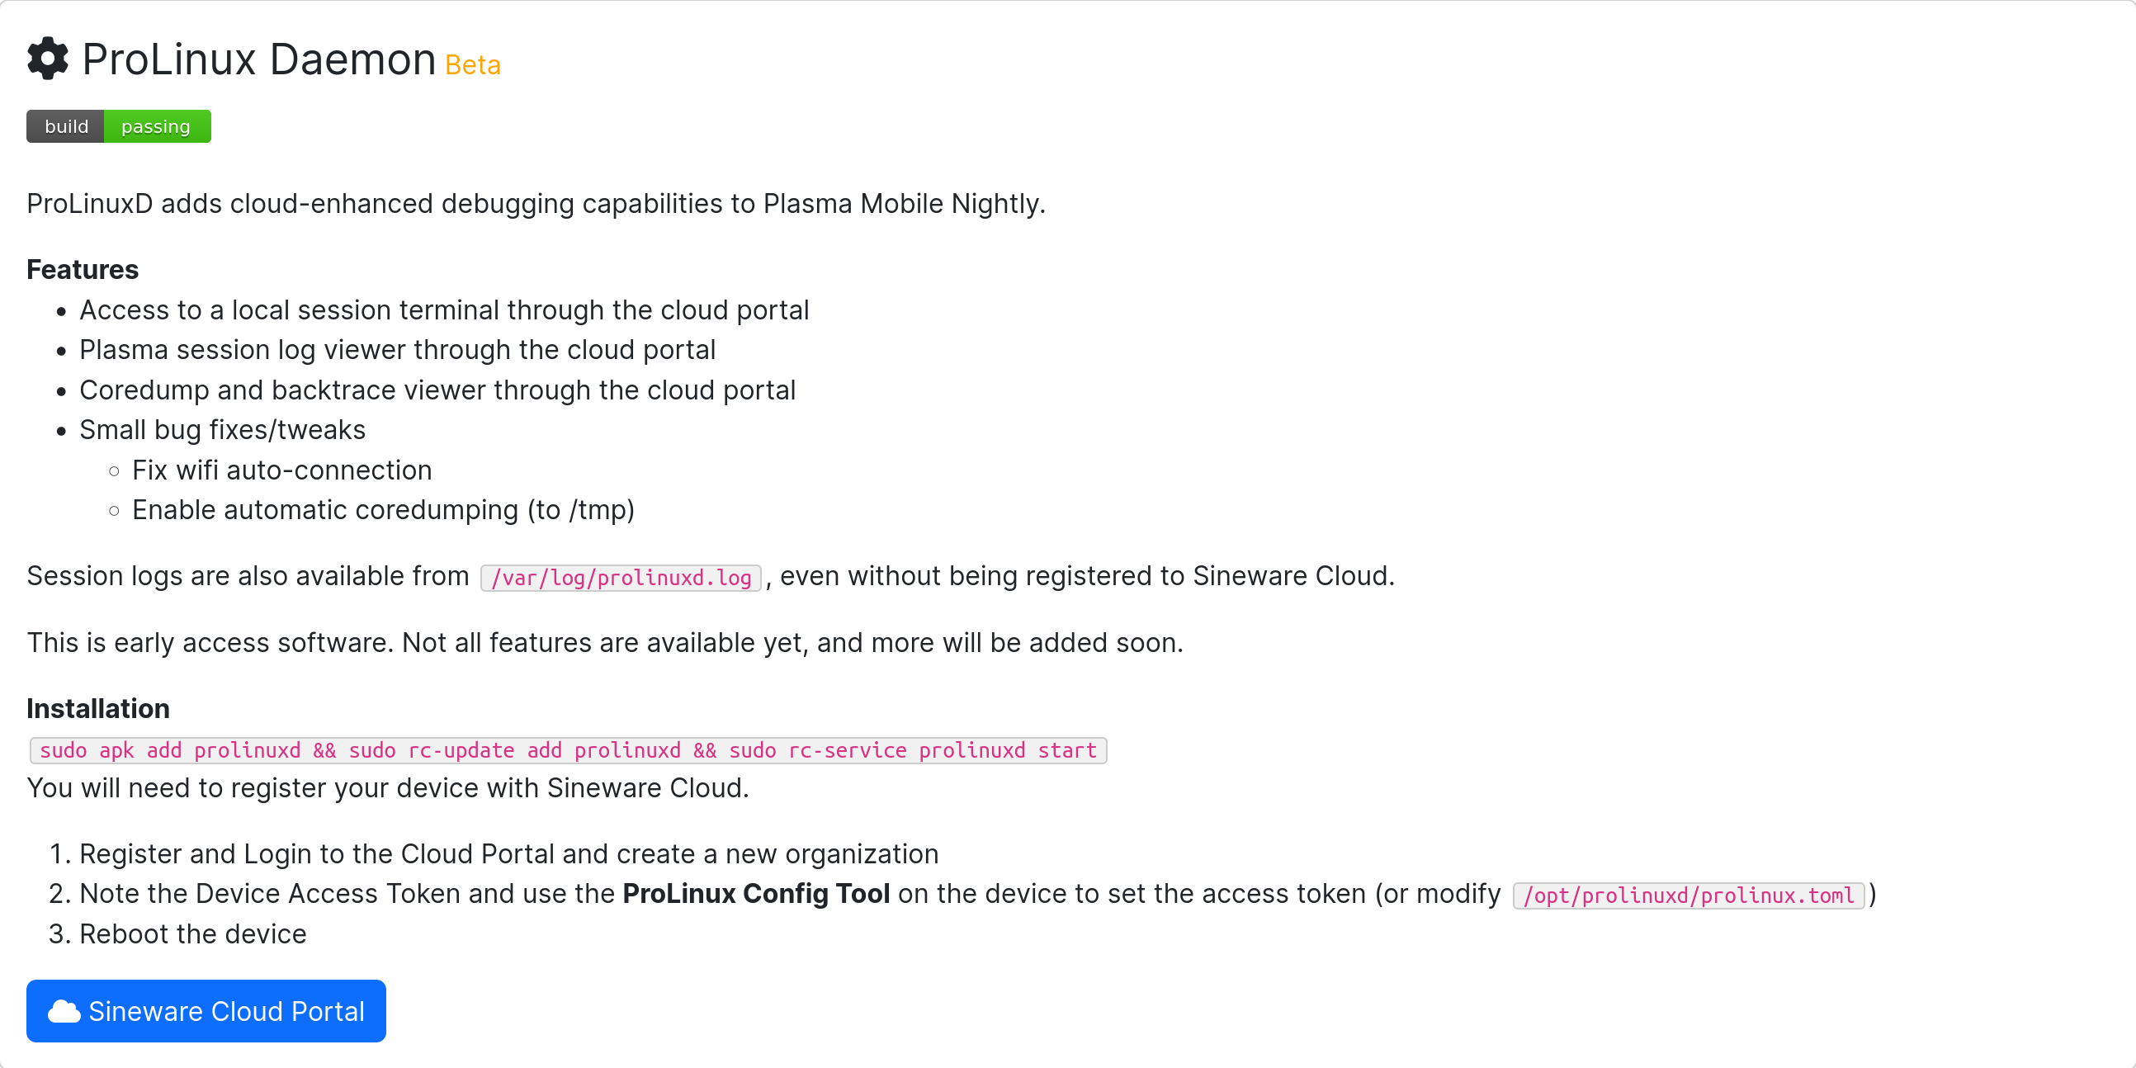Click the gear icon beside ProLinux Daemon
Viewport: 2136px width, 1068px height.
click(x=47, y=59)
